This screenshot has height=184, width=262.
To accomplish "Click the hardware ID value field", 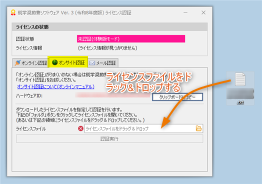I will click(113, 95).
